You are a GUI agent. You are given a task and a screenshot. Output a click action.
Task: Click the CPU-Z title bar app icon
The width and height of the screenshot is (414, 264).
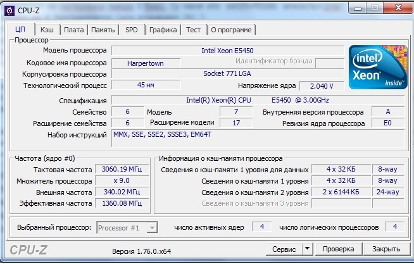pos(9,11)
